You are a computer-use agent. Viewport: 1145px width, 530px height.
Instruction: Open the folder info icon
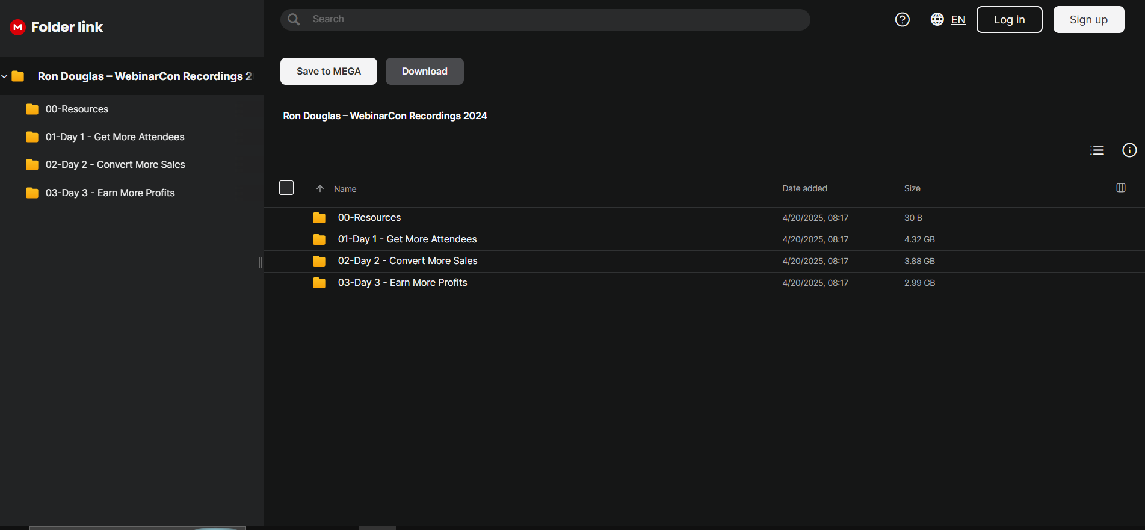pyautogui.click(x=1129, y=150)
